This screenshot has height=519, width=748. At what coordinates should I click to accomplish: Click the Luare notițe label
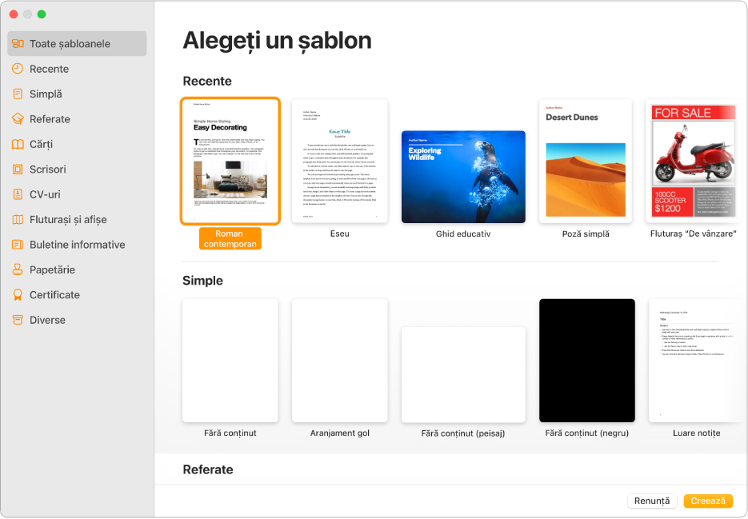tap(697, 433)
